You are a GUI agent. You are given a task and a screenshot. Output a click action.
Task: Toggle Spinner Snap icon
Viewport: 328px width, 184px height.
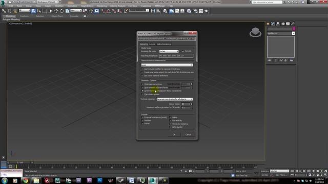[119, 11]
